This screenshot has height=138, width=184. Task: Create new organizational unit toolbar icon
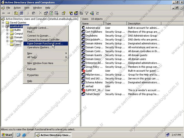click(81, 13)
